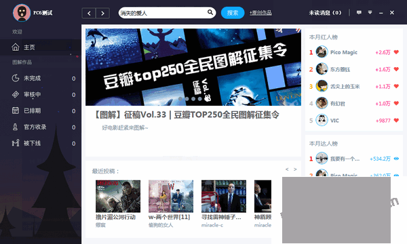This screenshot has width=407, height=244.
Task: Open the PC6测试 user avatar
Action: 22,12
